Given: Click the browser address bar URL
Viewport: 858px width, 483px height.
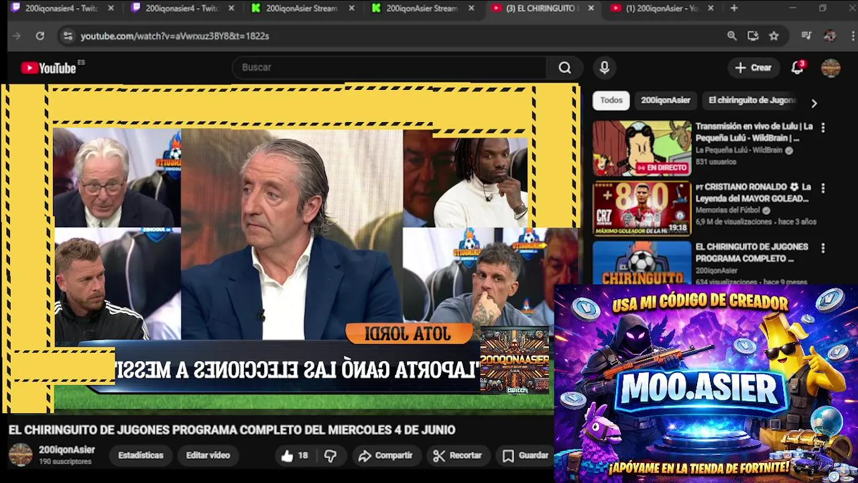Looking at the screenshot, I should [x=175, y=36].
